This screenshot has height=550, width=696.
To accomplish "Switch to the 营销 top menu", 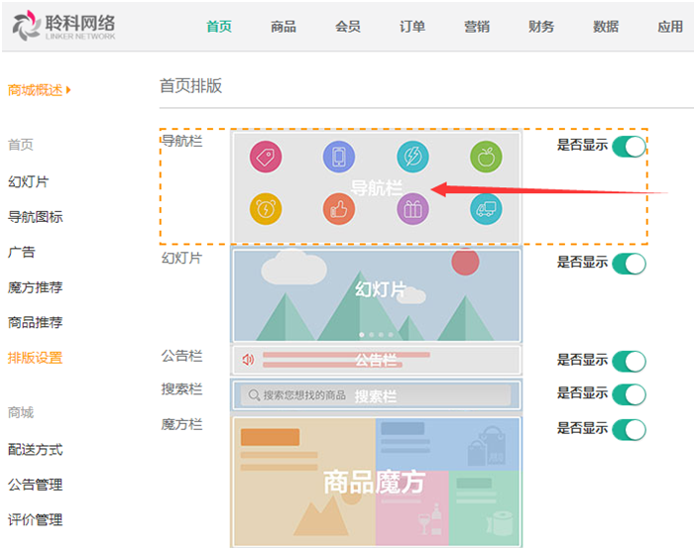I will pyautogui.click(x=477, y=27).
